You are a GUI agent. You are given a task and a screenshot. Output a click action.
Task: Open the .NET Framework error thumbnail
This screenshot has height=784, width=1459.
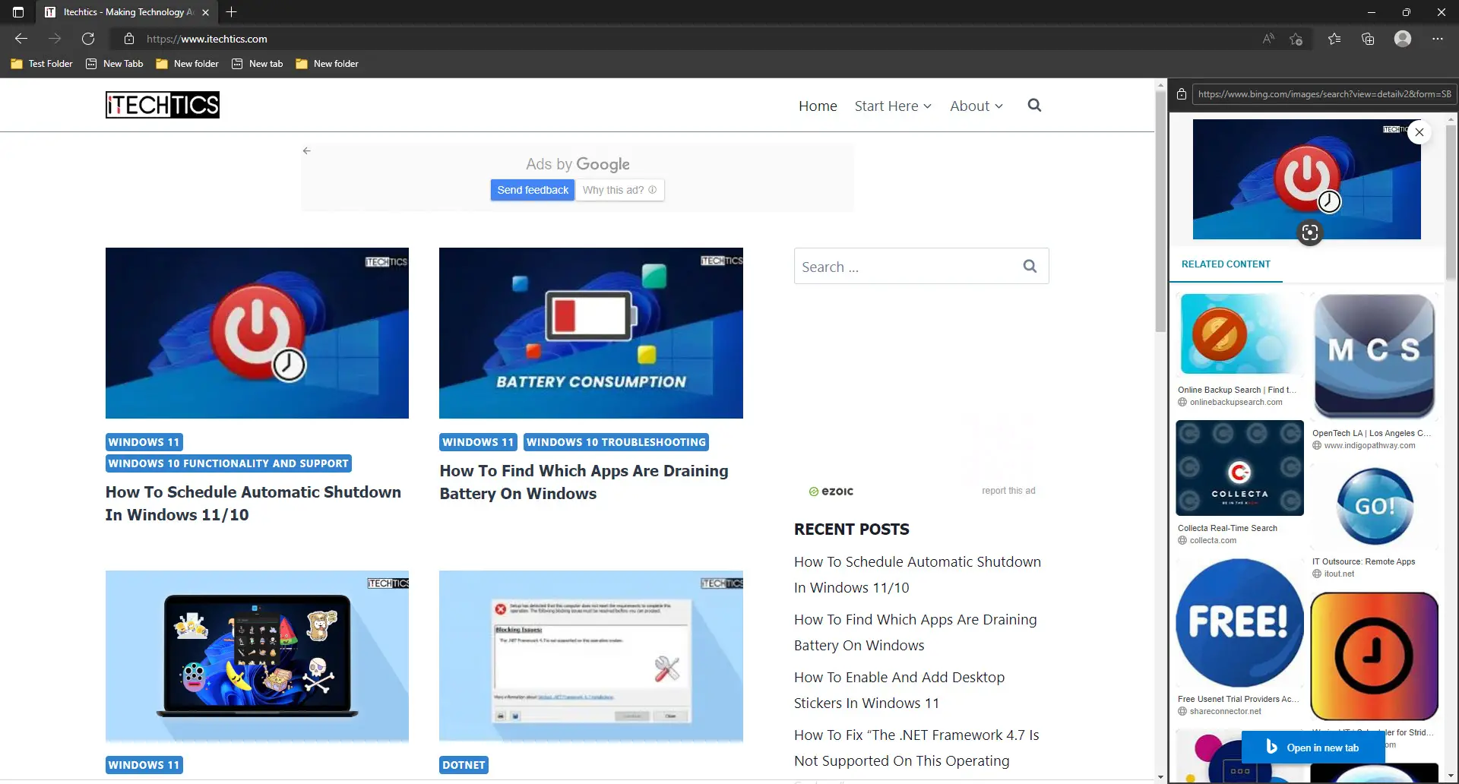coord(591,656)
